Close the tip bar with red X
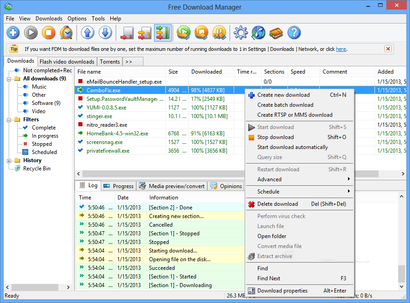410x303 pixels. point(388,49)
